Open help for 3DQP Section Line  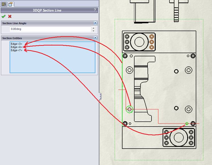(x=95, y=10)
